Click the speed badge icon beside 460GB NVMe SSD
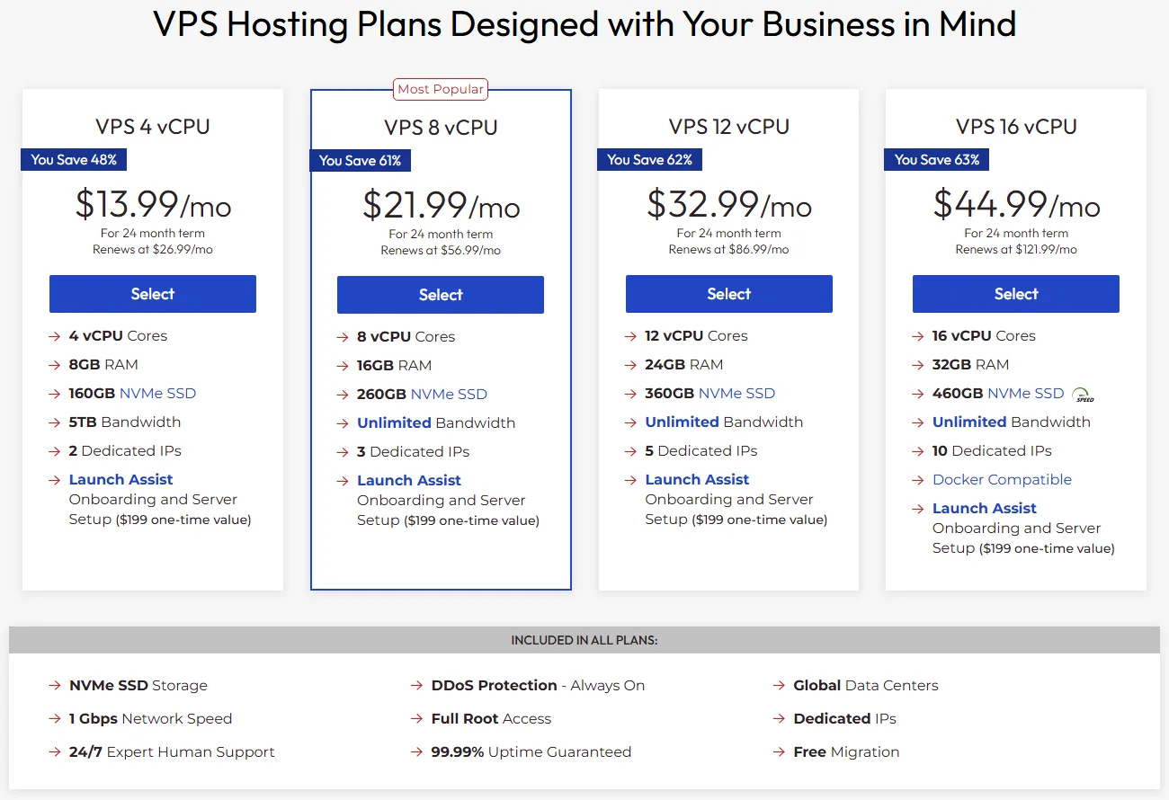This screenshot has height=800, width=1169. coord(1084,395)
